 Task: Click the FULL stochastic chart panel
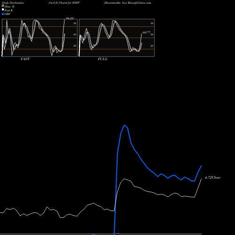click(x=117, y=38)
